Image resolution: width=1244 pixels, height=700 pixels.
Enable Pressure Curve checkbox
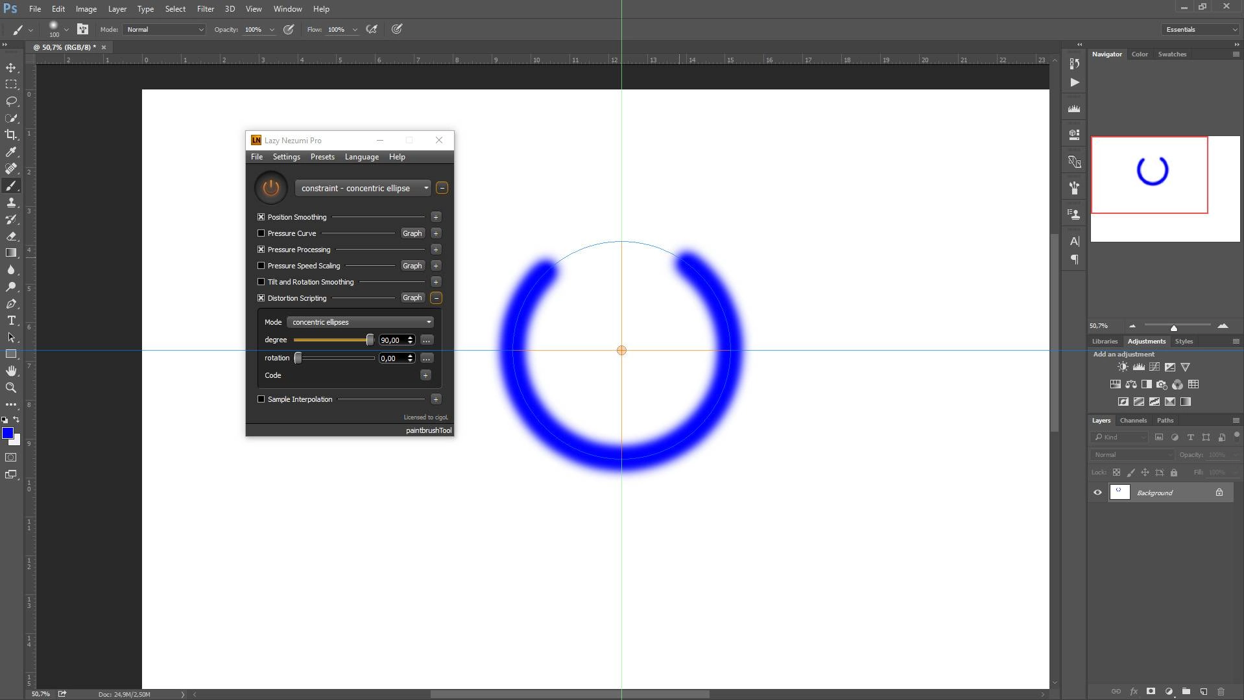(x=261, y=233)
